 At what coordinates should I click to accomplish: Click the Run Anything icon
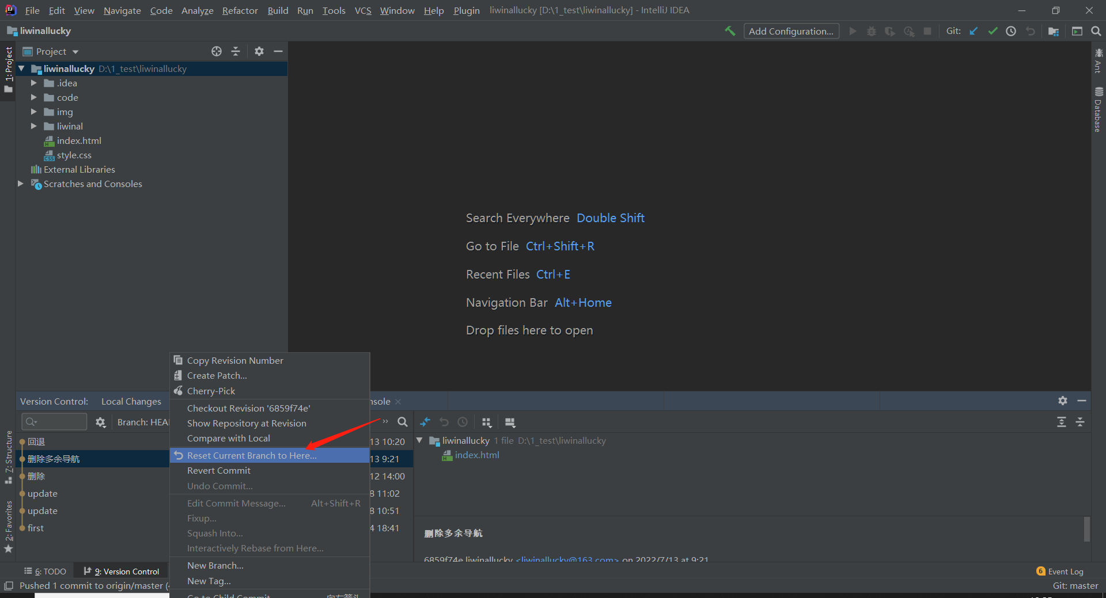click(1077, 31)
